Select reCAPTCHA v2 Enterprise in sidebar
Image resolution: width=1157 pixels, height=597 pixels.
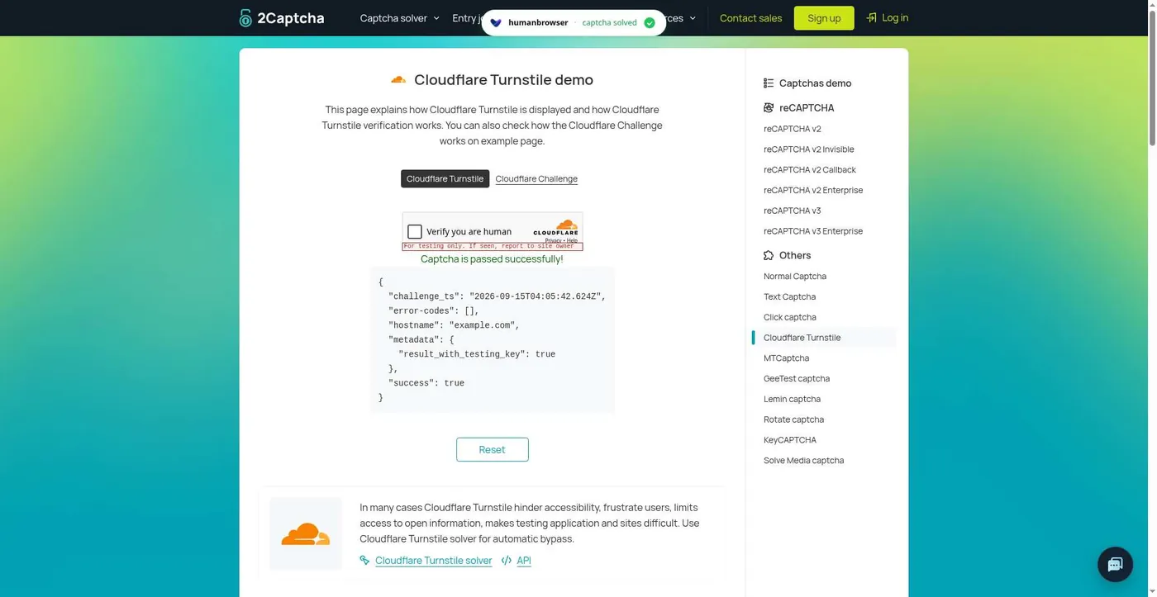click(812, 191)
